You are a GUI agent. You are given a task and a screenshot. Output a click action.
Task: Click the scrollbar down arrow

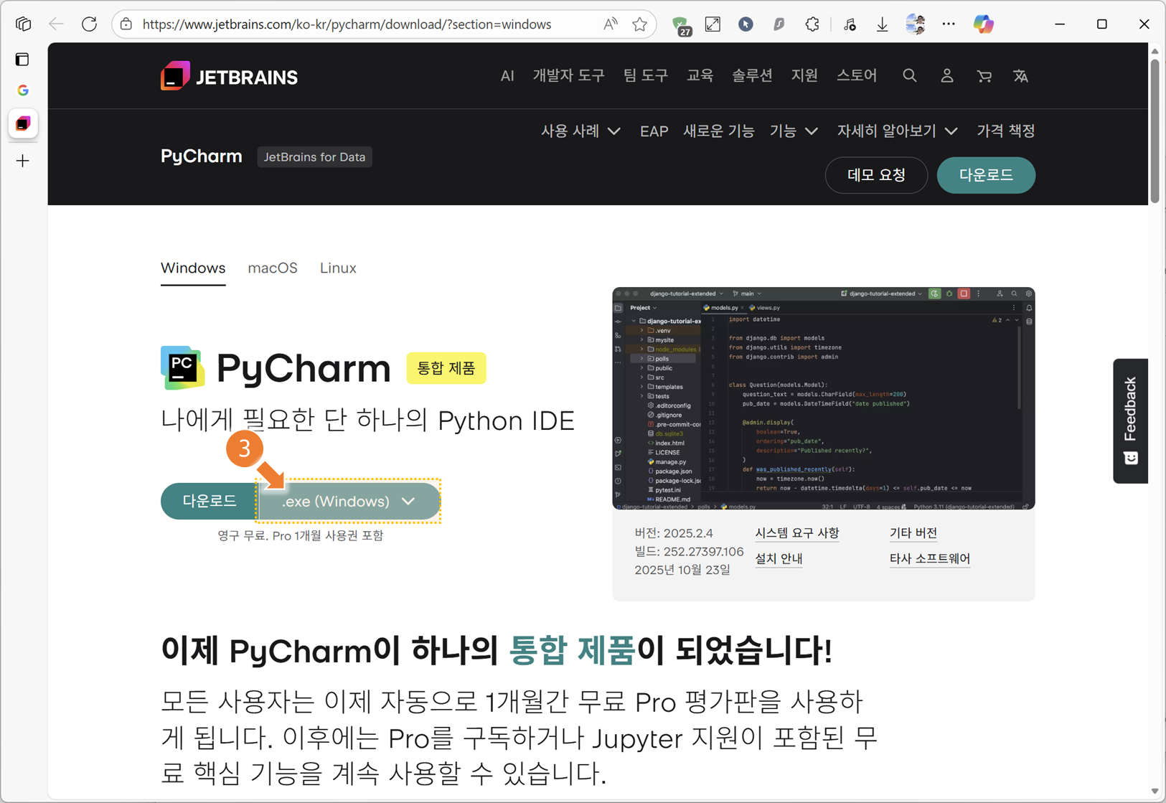click(1155, 791)
